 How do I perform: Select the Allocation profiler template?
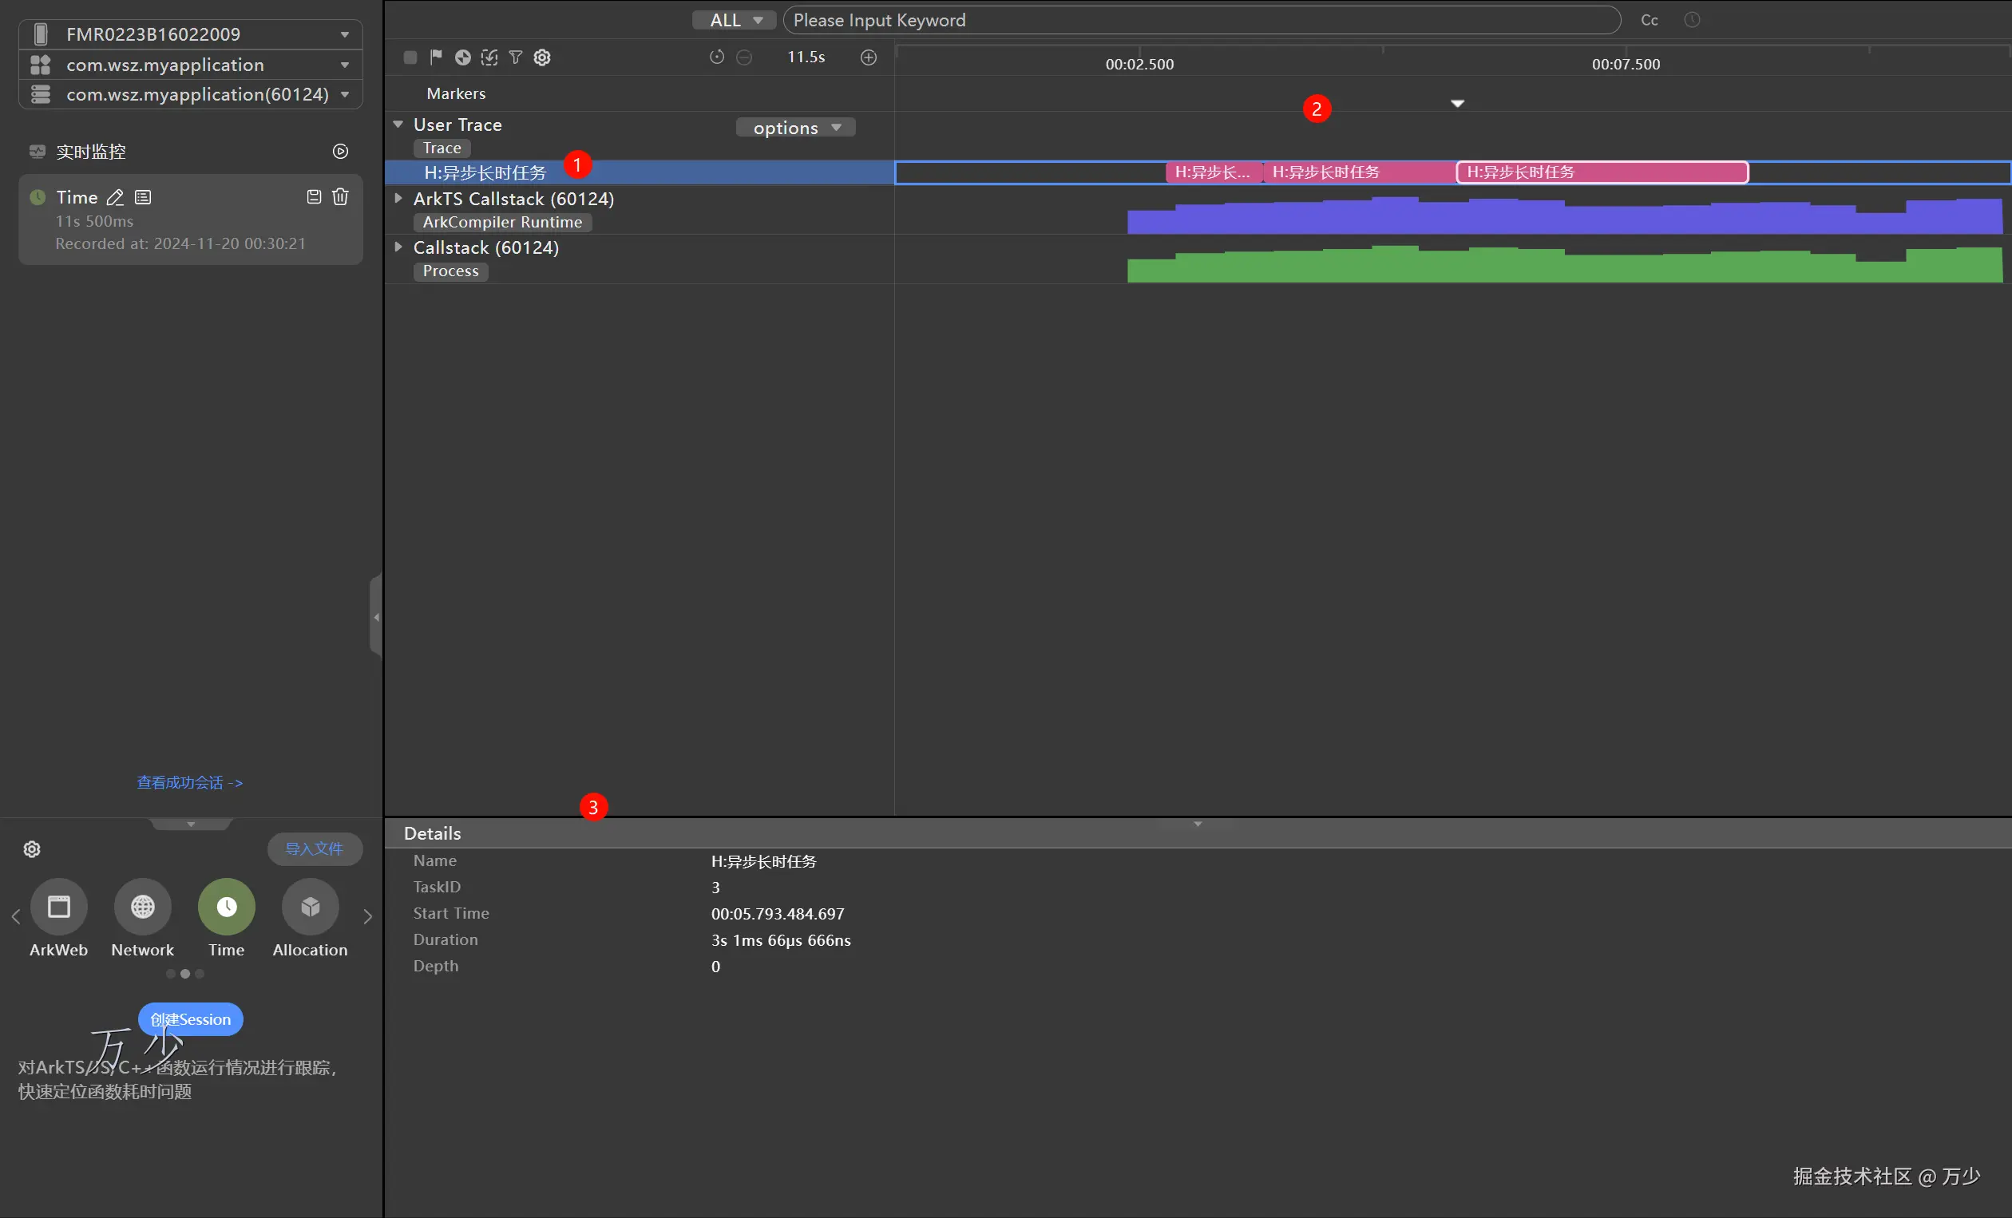coord(310,907)
